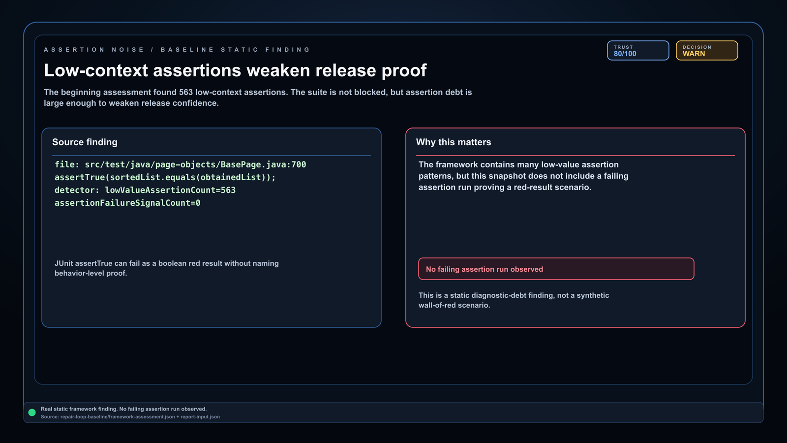Click the static diagnostic-debt finding note
This screenshot has width=787, height=443.
pyautogui.click(x=514, y=300)
